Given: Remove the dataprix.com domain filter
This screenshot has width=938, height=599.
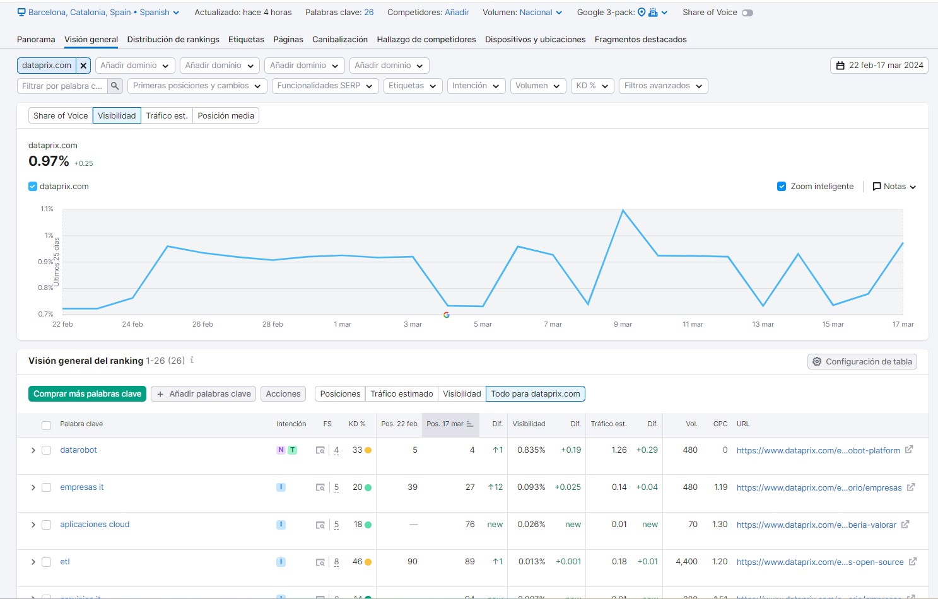Looking at the screenshot, I should 83,66.
